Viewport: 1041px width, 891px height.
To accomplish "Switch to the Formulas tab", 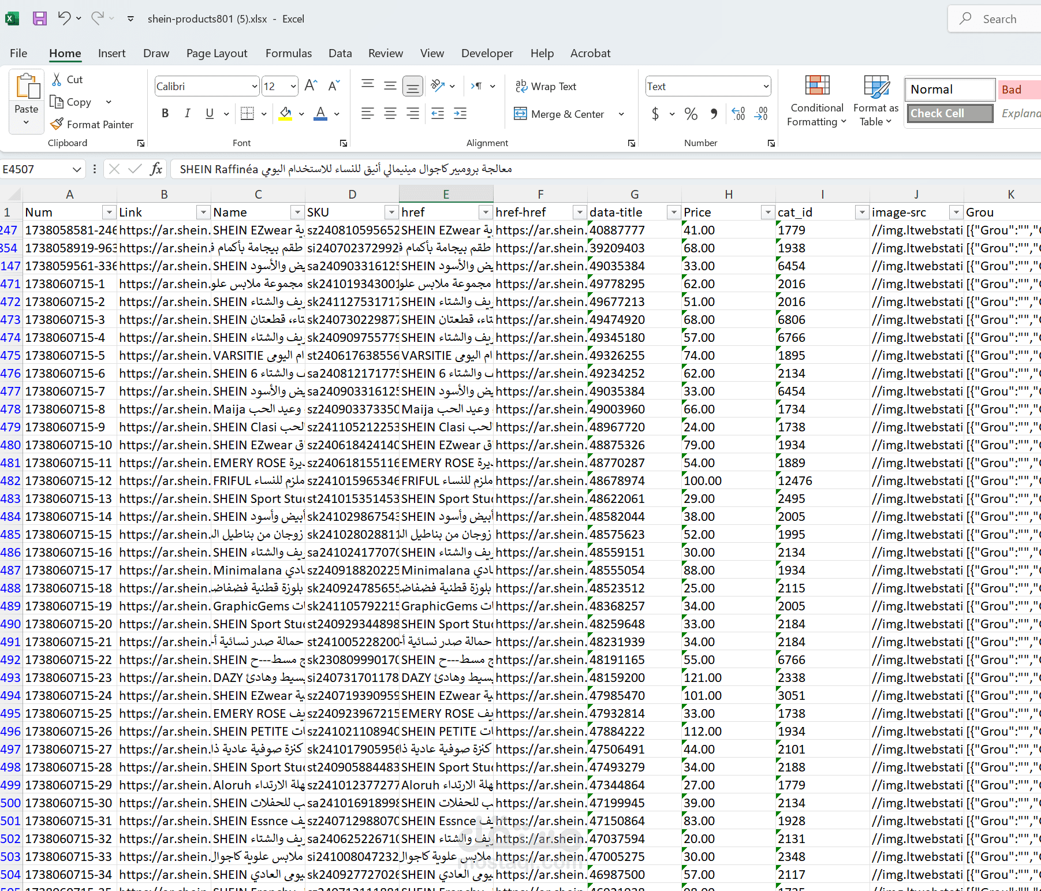I will pyautogui.click(x=289, y=53).
